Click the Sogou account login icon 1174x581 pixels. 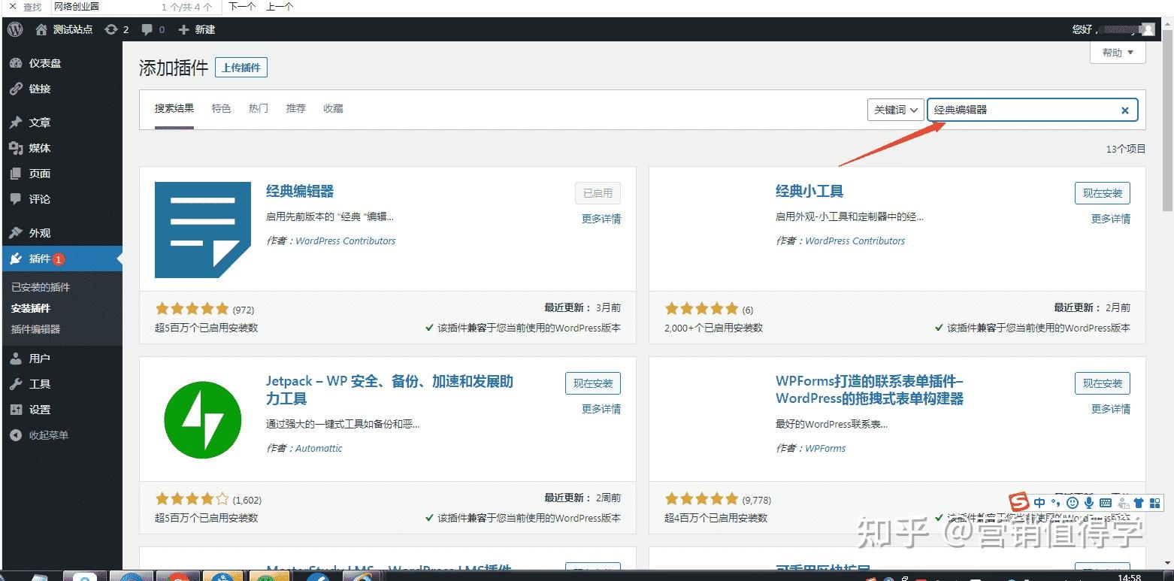(x=1123, y=502)
